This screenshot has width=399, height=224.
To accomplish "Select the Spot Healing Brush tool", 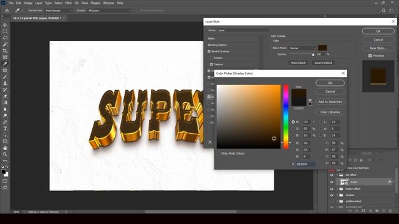I will (x=5, y=70).
